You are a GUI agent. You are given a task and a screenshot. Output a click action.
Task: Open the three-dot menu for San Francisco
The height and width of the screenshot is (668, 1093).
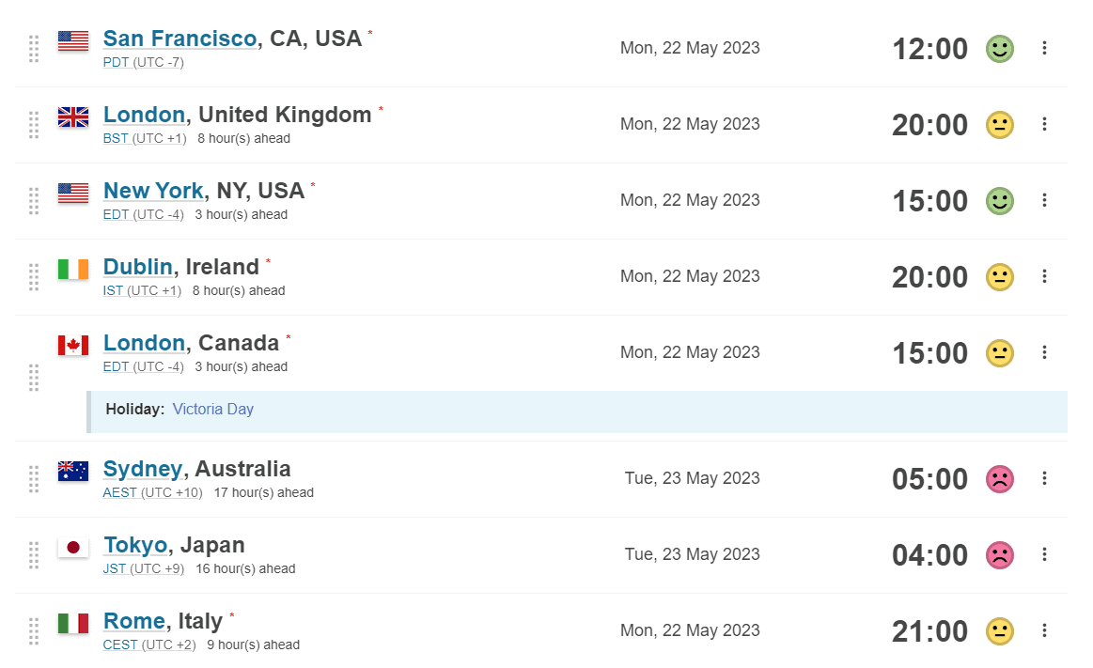pyautogui.click(x=1044, y=48)
